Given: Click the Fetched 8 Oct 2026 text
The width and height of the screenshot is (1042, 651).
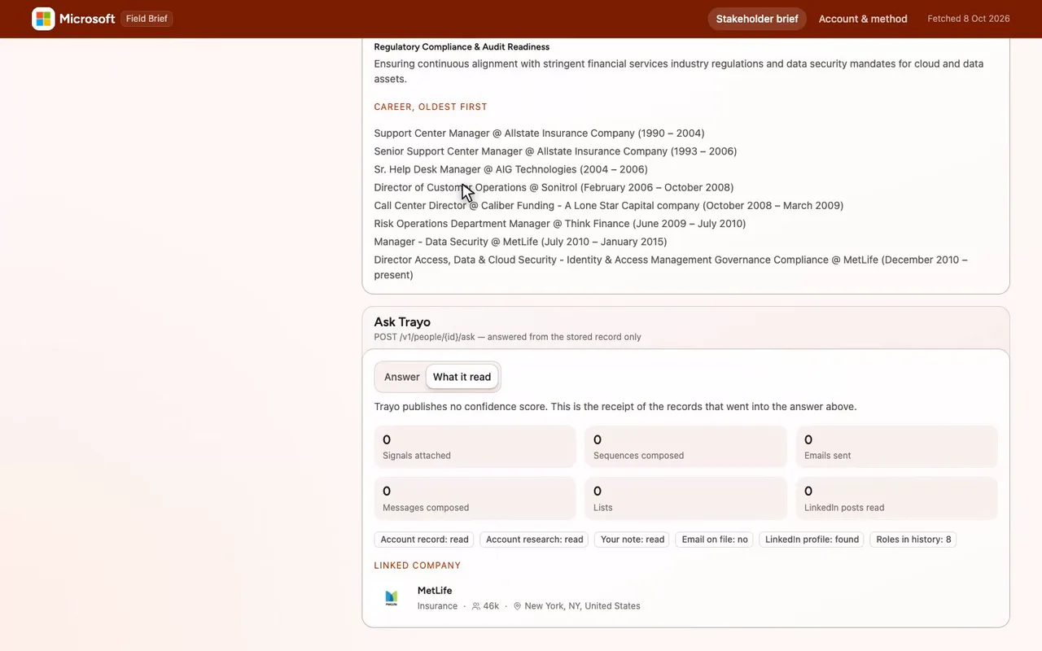Looking at the screenshot, I should [969, 19].
